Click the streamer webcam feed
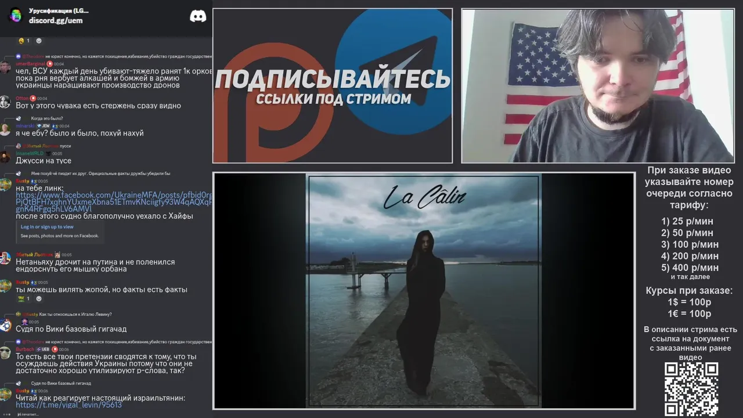 [x=598, y=86]
